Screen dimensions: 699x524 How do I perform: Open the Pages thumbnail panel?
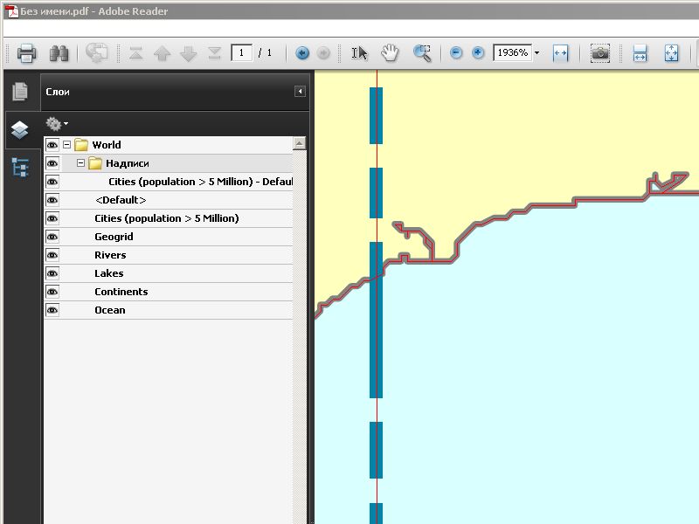click(x=19, y=91)
